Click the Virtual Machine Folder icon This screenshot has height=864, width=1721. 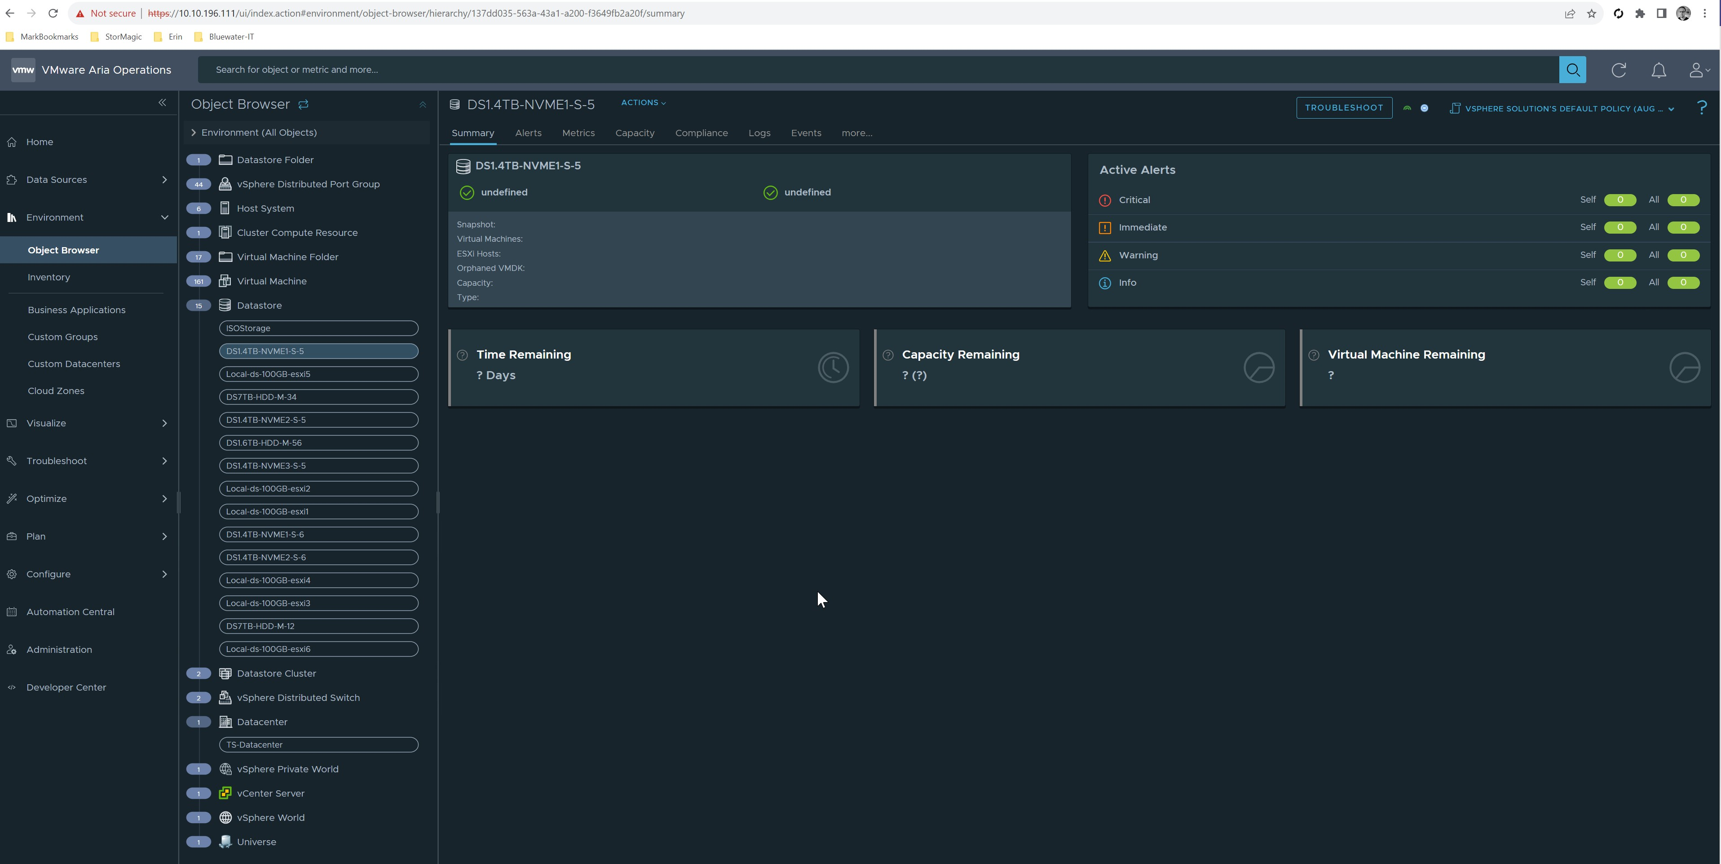coord(225,257)
